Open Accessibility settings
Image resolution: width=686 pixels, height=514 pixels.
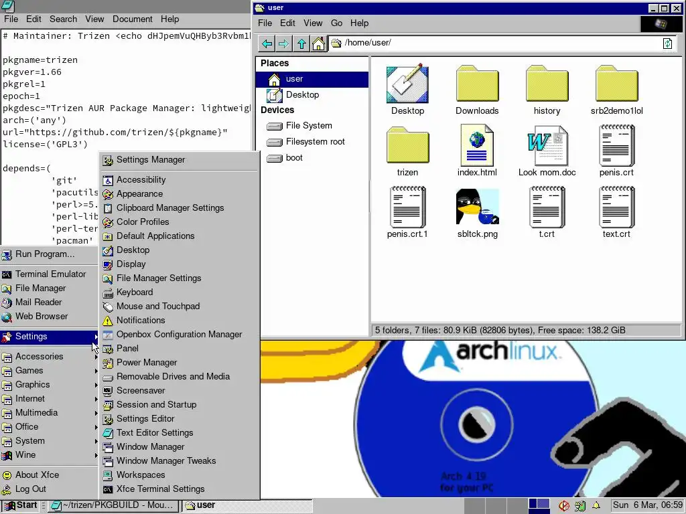click(x=179, y=180)
